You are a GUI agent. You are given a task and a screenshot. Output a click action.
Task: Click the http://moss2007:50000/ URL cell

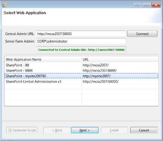(x=120, y=81)
